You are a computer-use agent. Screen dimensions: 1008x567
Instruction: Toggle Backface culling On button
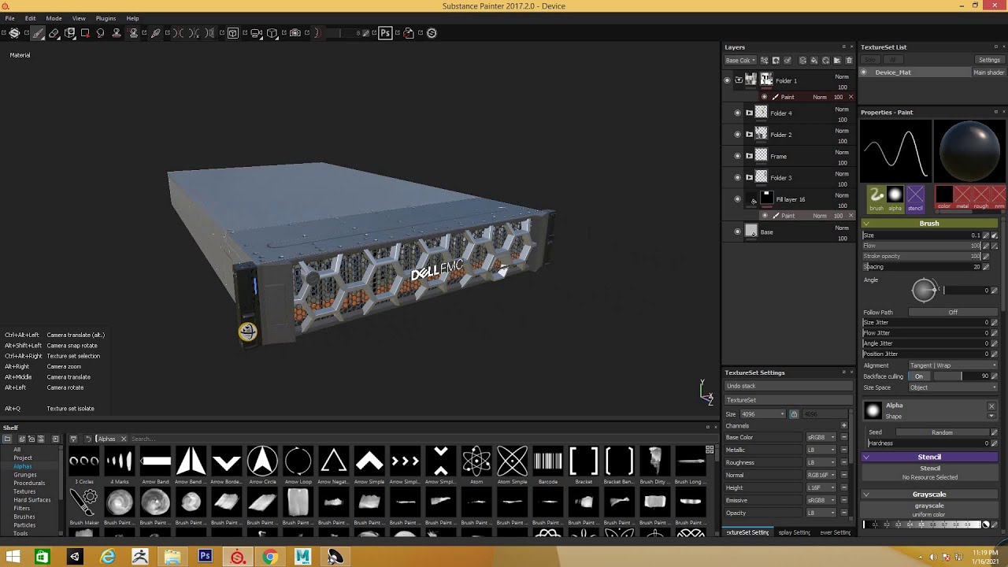(919, 376)
